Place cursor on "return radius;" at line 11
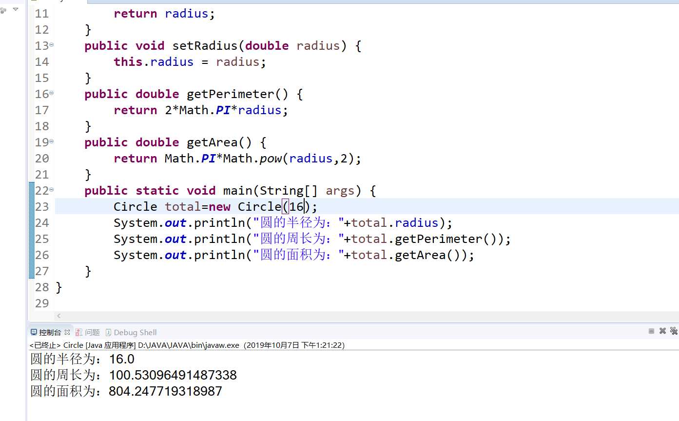 (164, 13)
